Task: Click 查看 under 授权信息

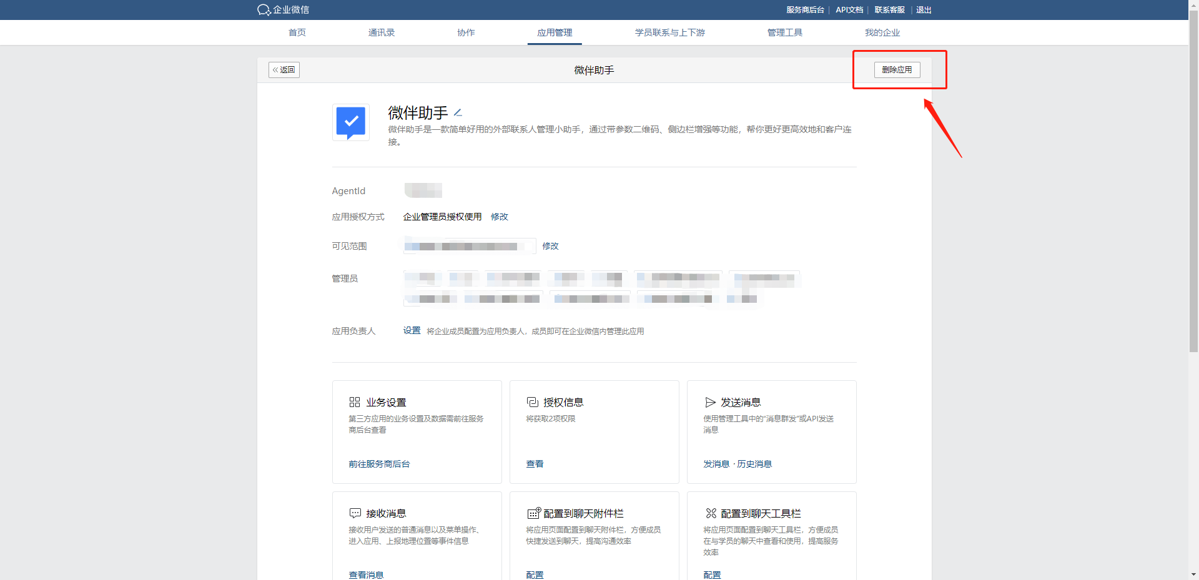Action: [x=535, y=464]
